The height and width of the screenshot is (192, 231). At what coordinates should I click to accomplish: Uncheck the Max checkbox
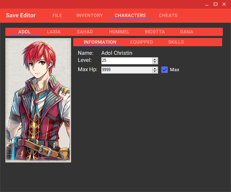pyautogui.click(x=165, y=70)
